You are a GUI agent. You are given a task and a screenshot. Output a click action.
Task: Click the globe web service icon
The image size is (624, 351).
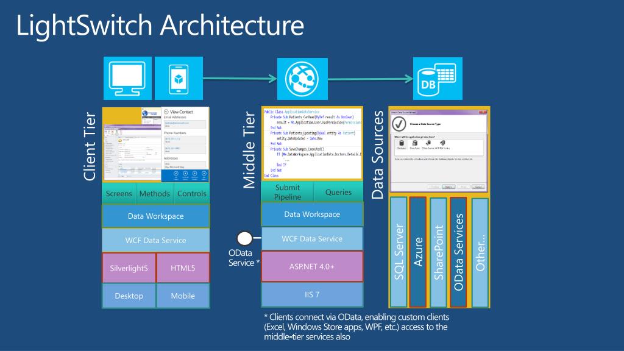pos(302,79)
